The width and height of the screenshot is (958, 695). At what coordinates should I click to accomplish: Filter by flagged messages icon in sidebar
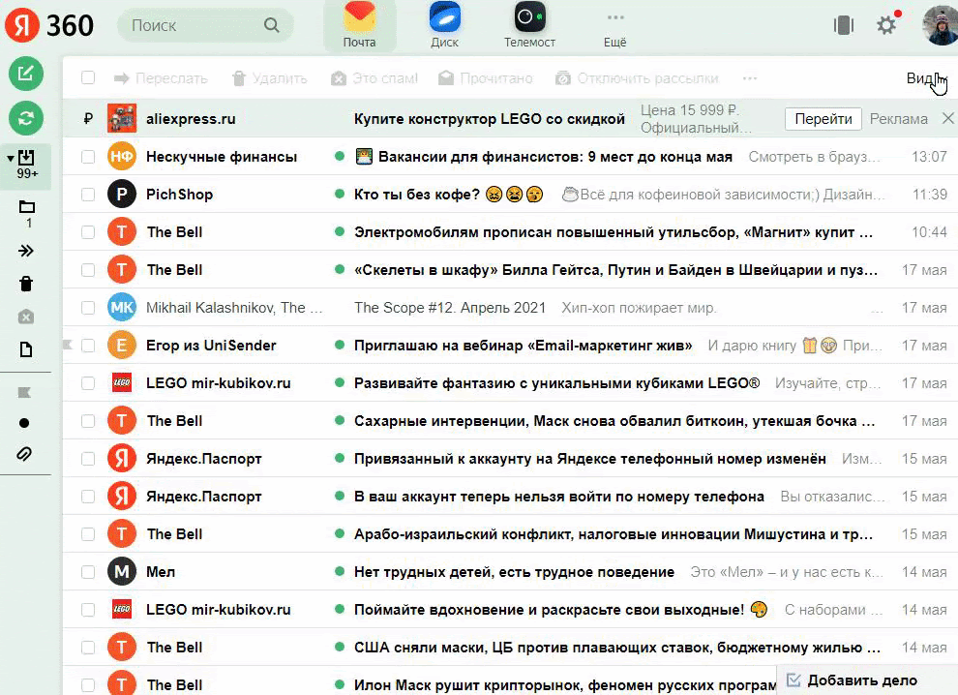pos(24,392)
